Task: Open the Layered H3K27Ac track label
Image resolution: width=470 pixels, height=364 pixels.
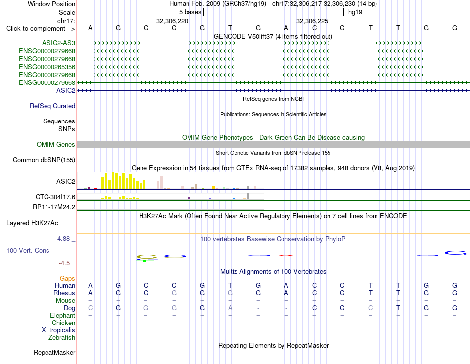Action: (x=32, y=223)
